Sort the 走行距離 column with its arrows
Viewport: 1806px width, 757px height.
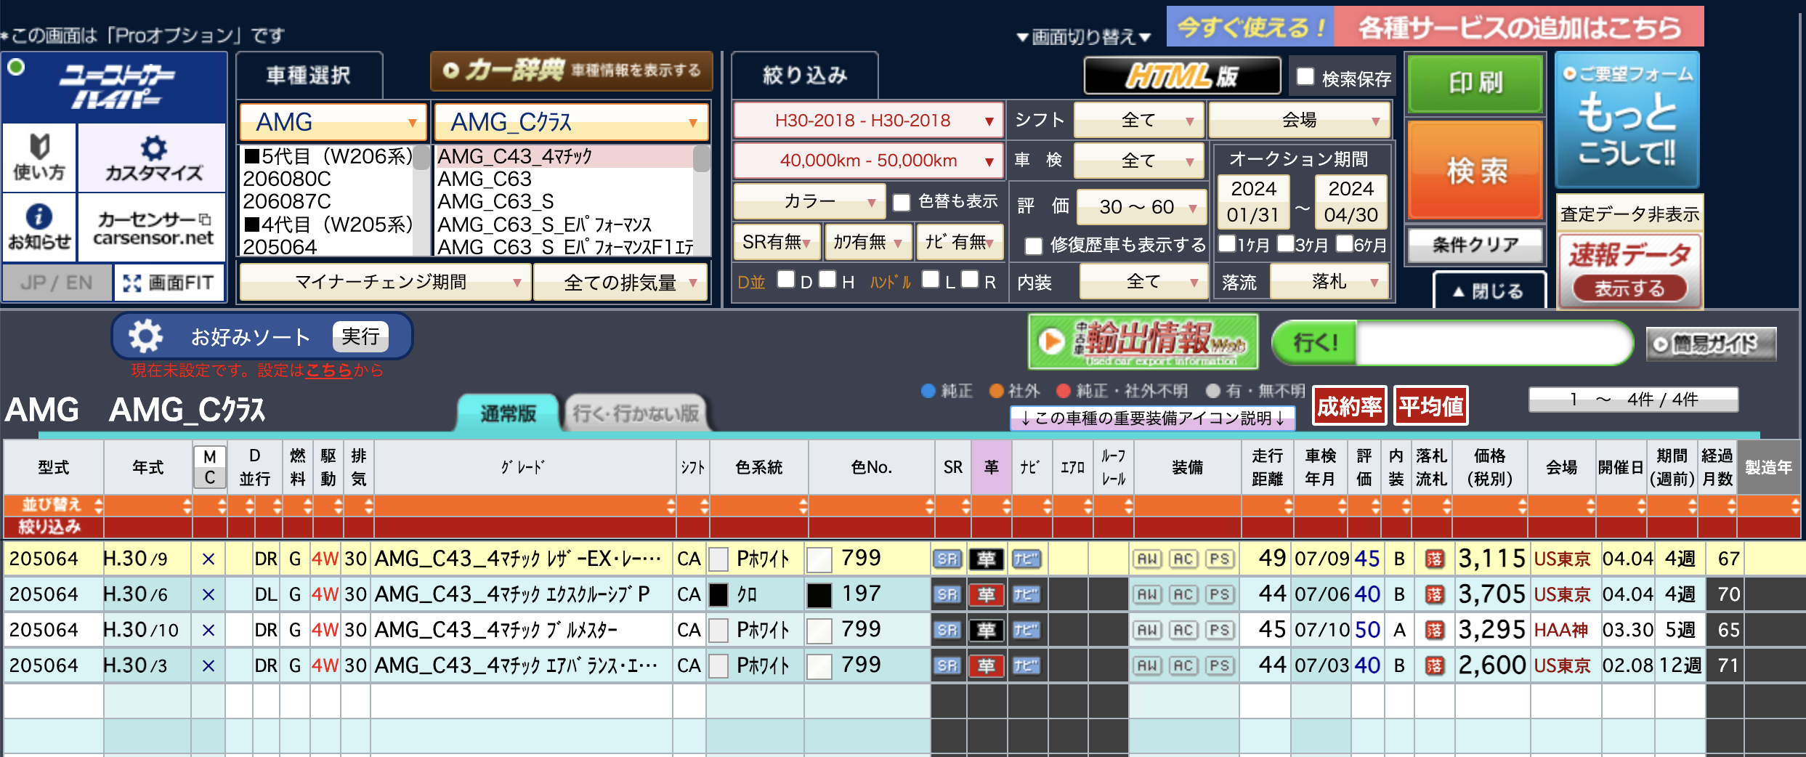[x=1288, y=506]
